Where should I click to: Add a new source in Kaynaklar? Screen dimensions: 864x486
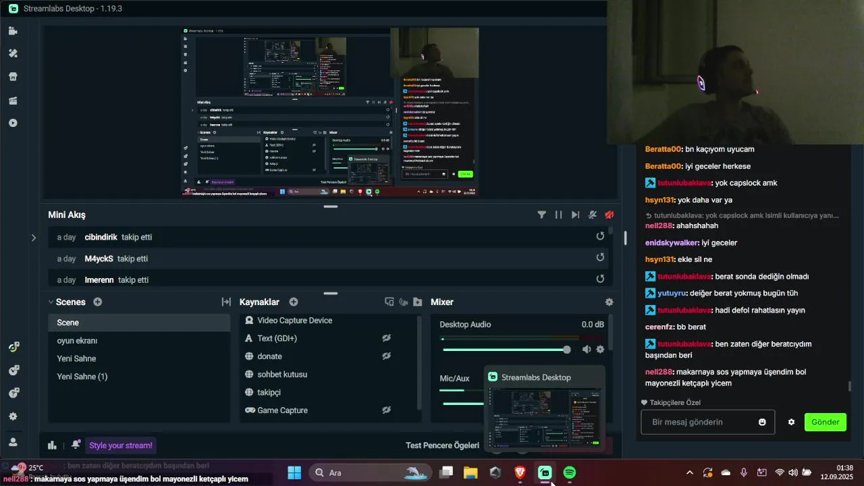(294, 302)
